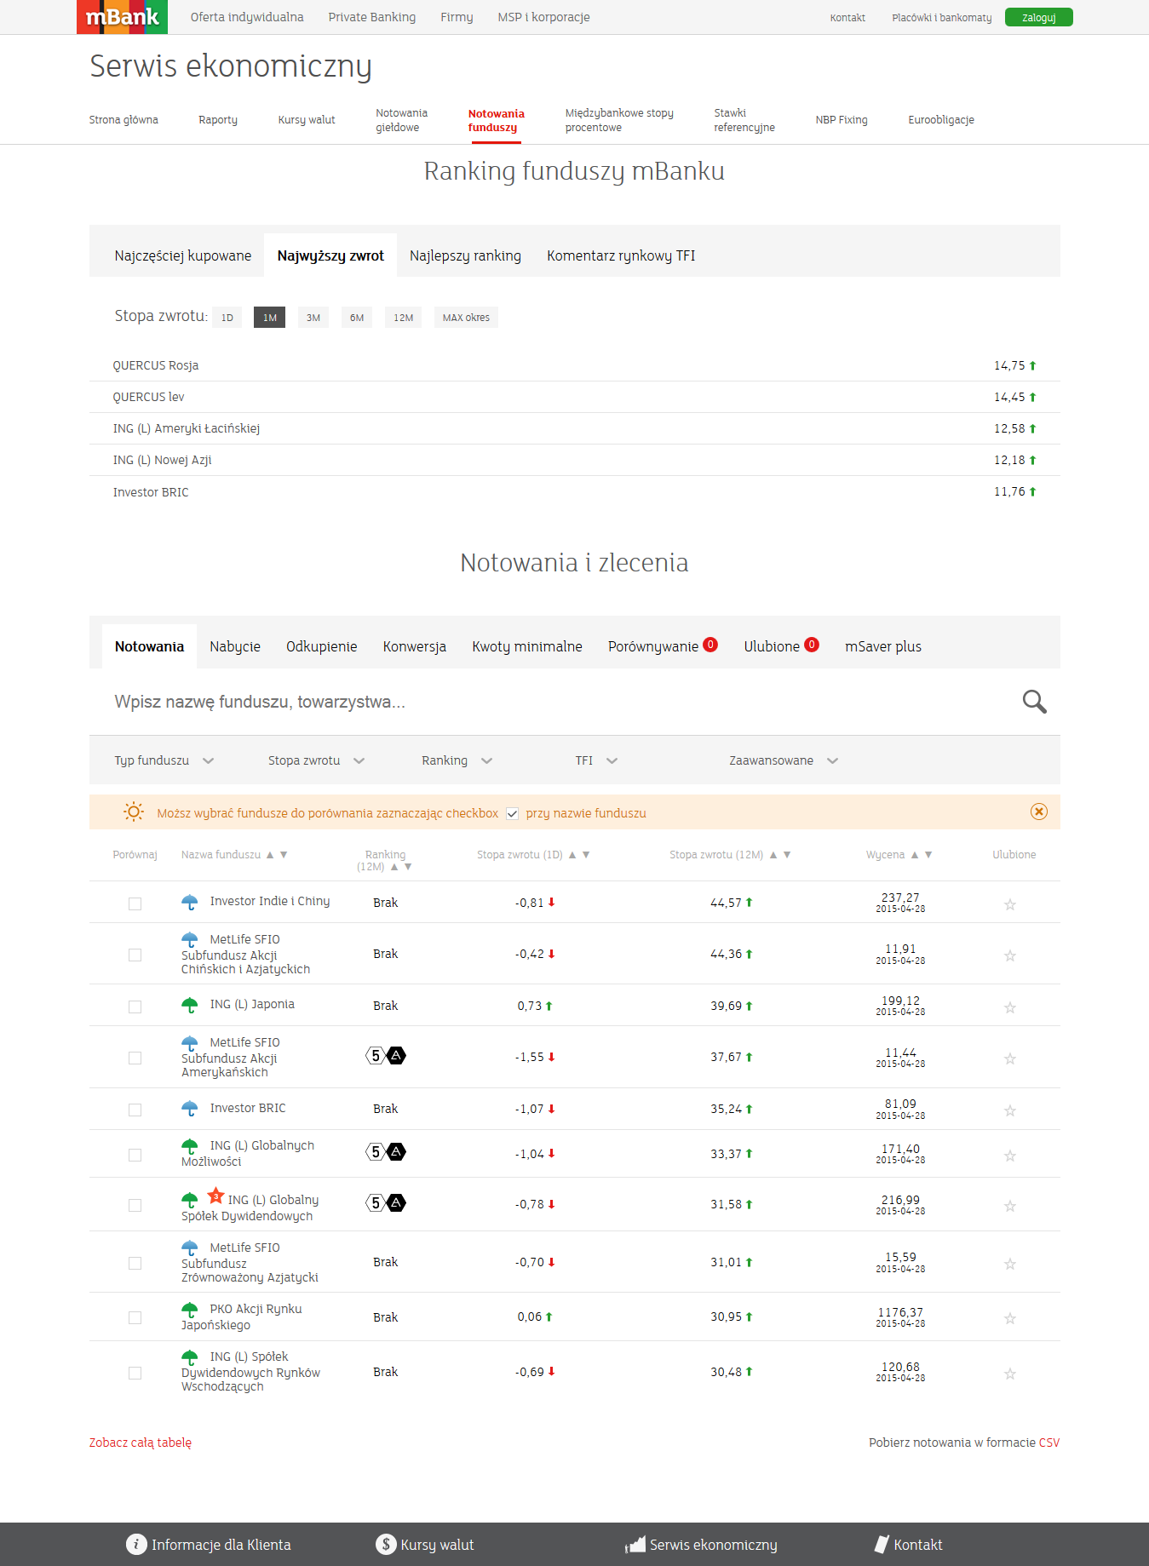Expand Stopa zwrotu filter dropdown

tap(317, 760)
